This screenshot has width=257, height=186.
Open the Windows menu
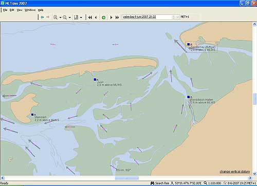[30, 10]
